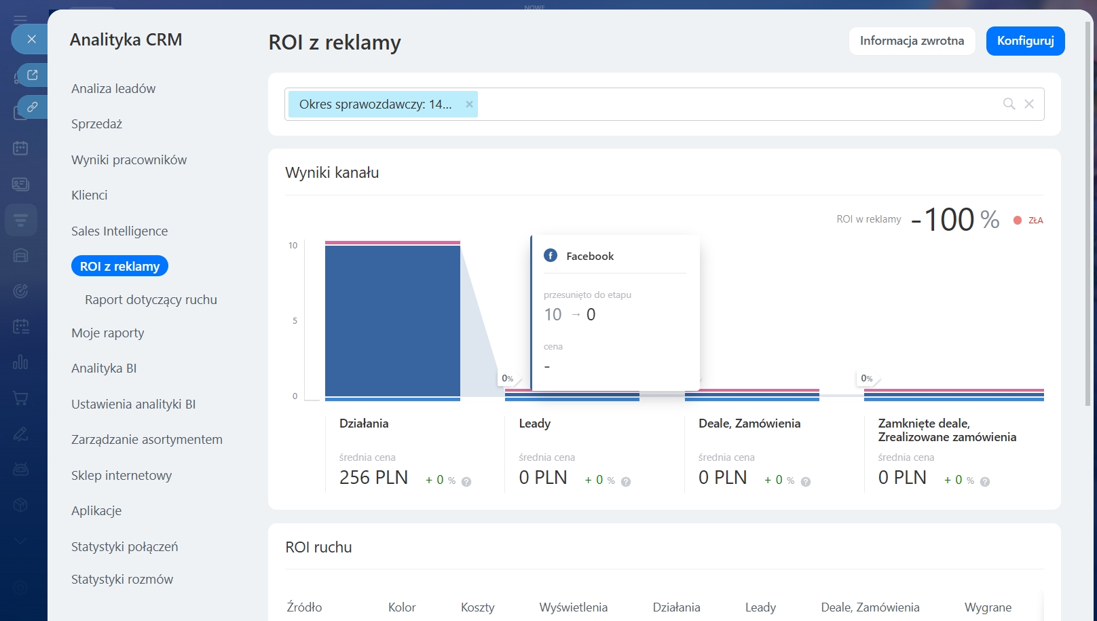This screenshot has width=1097, height=621.
Task: Remove the Okres sprawozdawczy filter chip
Action: [x=469, y=105]
